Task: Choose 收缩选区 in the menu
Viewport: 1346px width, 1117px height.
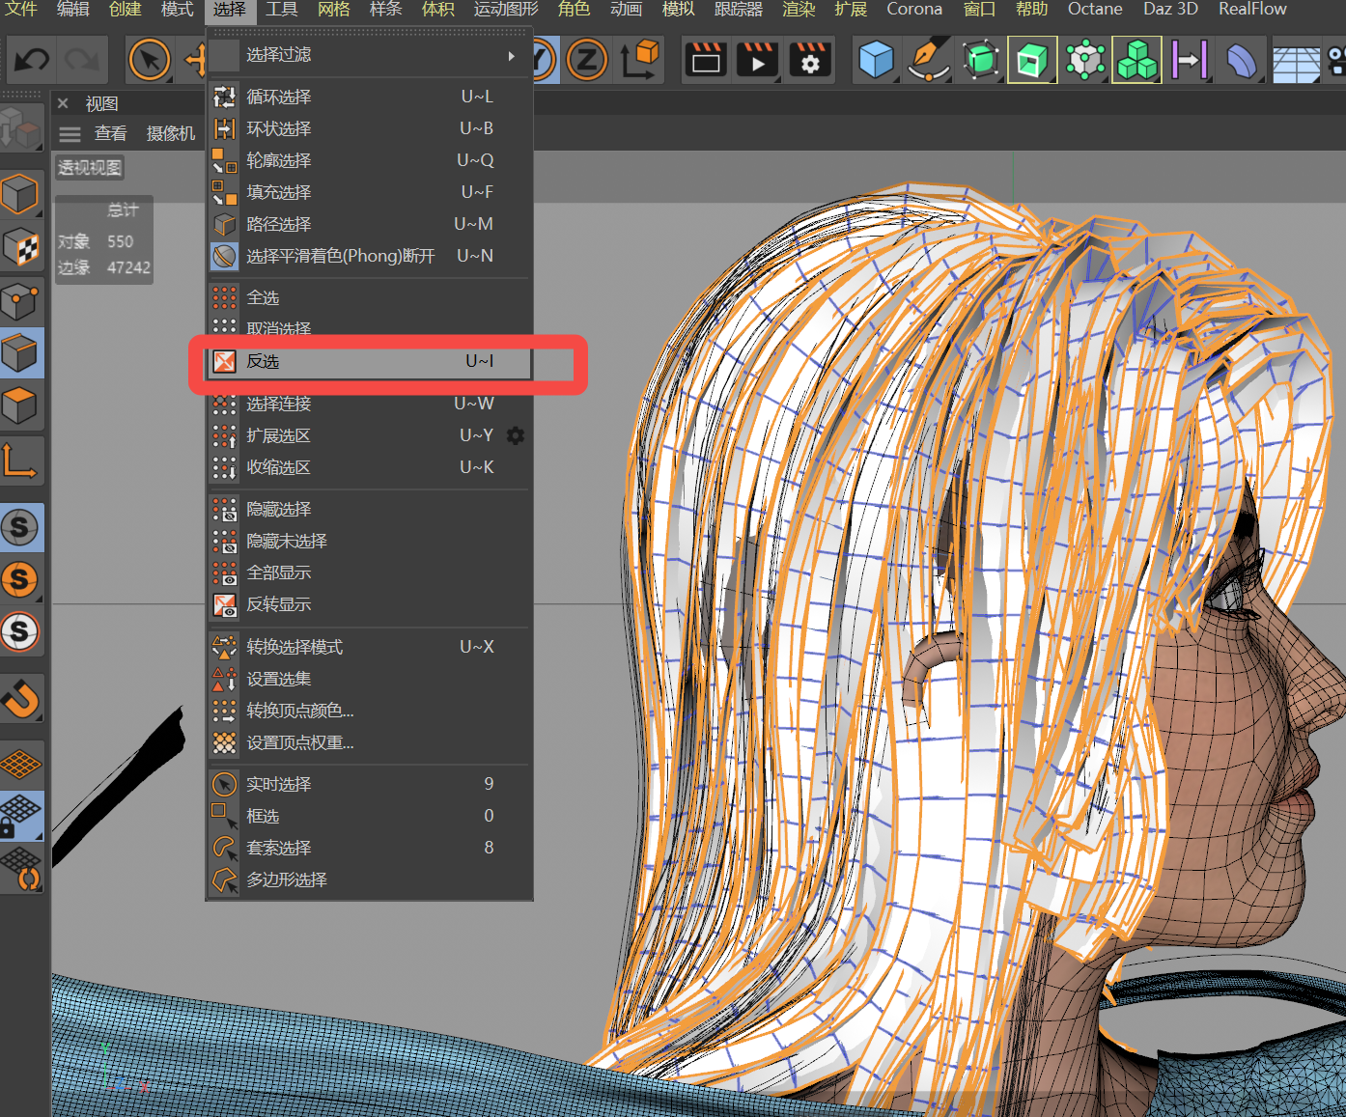Action: point(370,467)
